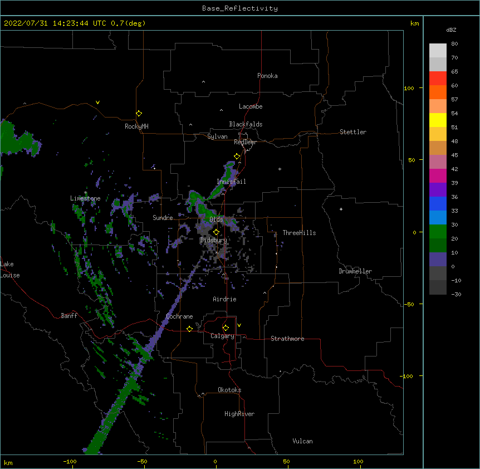This screenshot has width=480, height=469.
Task: Select the Limestone label
Action: pos(85,198)
